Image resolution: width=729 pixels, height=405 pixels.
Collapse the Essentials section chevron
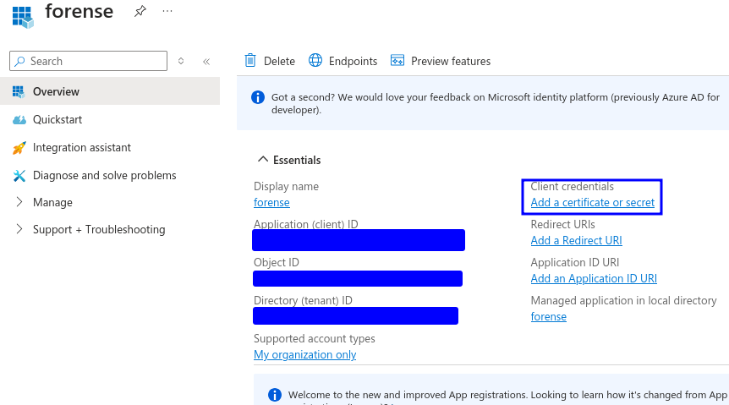(263, 160)
